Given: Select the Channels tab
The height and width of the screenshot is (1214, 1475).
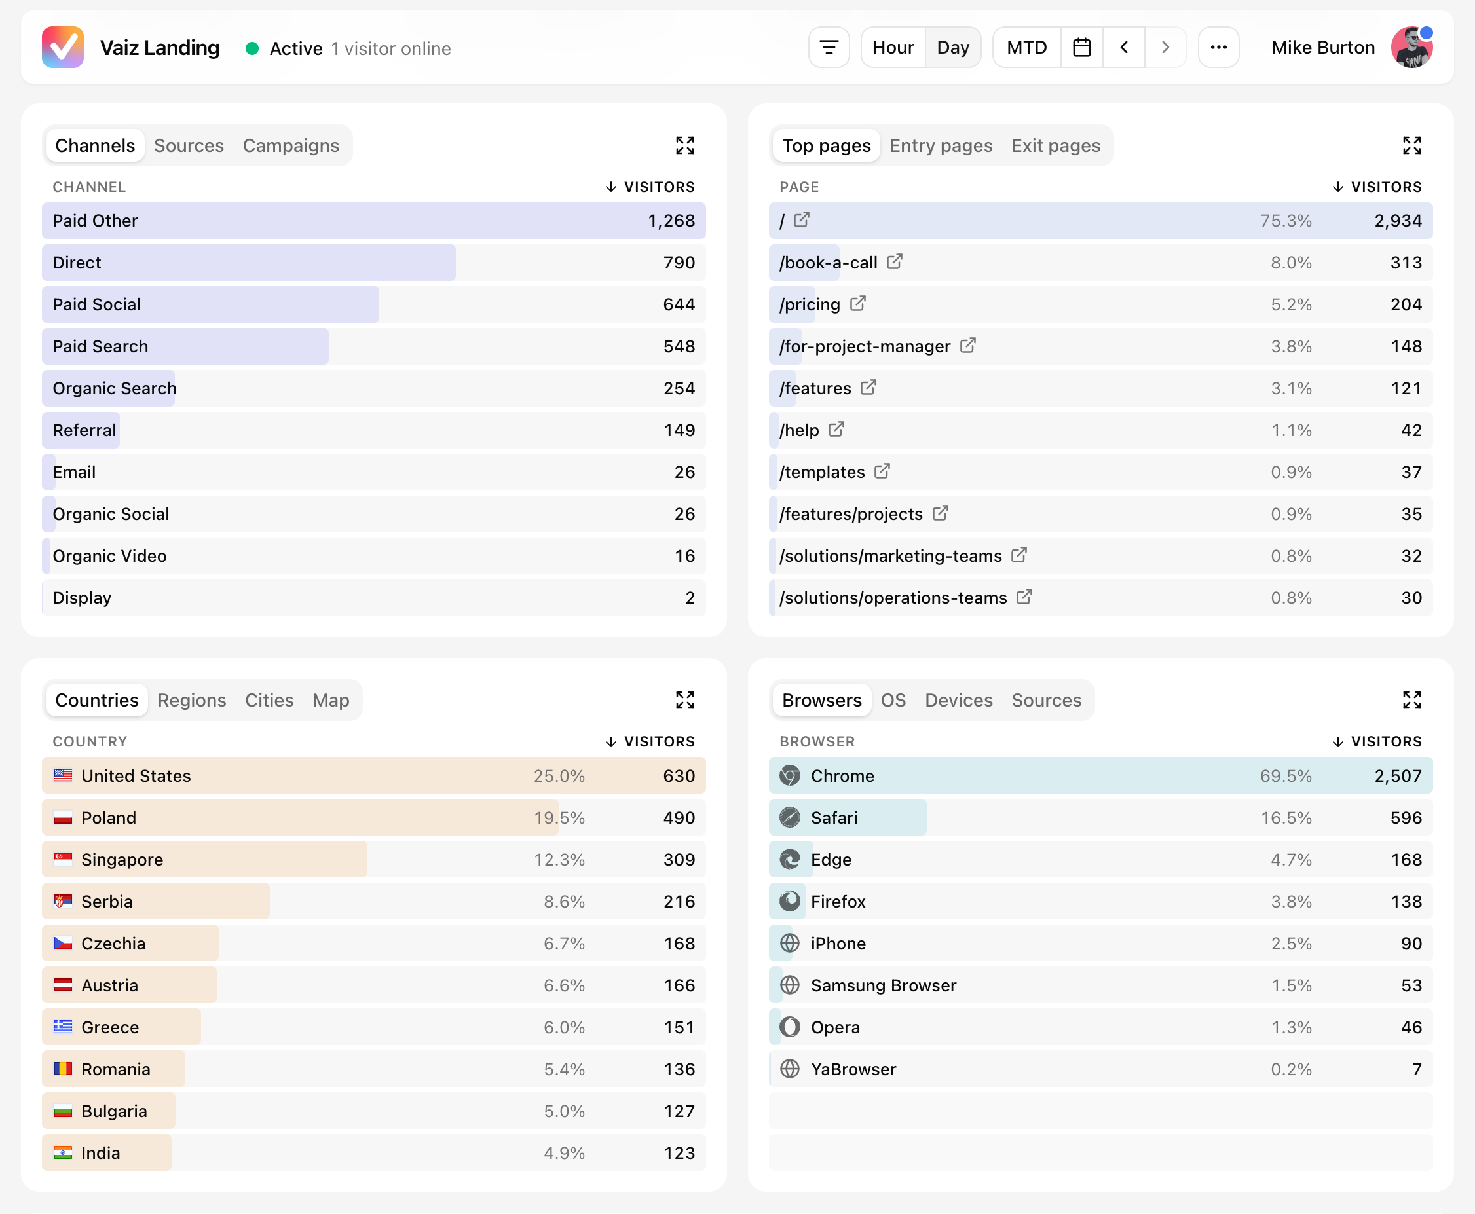Looking at the screenshot, I should point(95,145).
